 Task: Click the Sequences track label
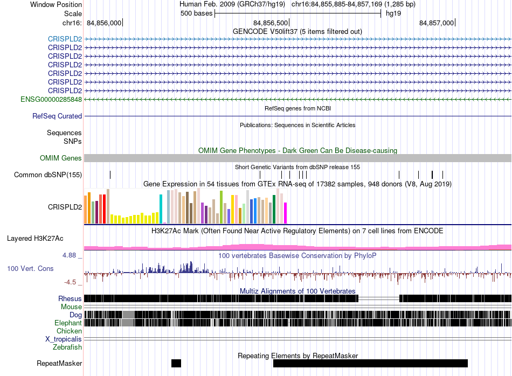64,133
